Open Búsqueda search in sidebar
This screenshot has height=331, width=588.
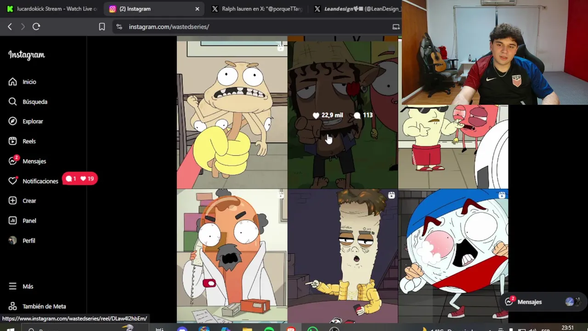tap(28, 102)
